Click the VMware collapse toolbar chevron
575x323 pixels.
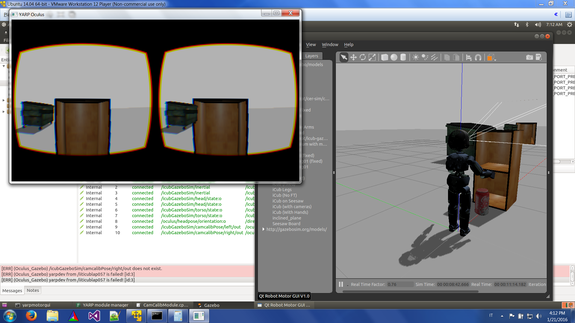pyautogui.click(x=556, y=14)
